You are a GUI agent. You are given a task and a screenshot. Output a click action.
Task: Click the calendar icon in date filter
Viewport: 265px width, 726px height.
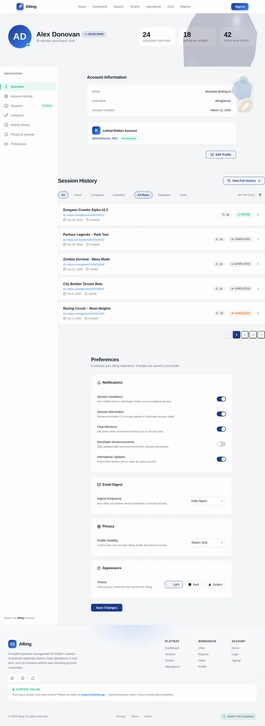click(x=260, y=195)
